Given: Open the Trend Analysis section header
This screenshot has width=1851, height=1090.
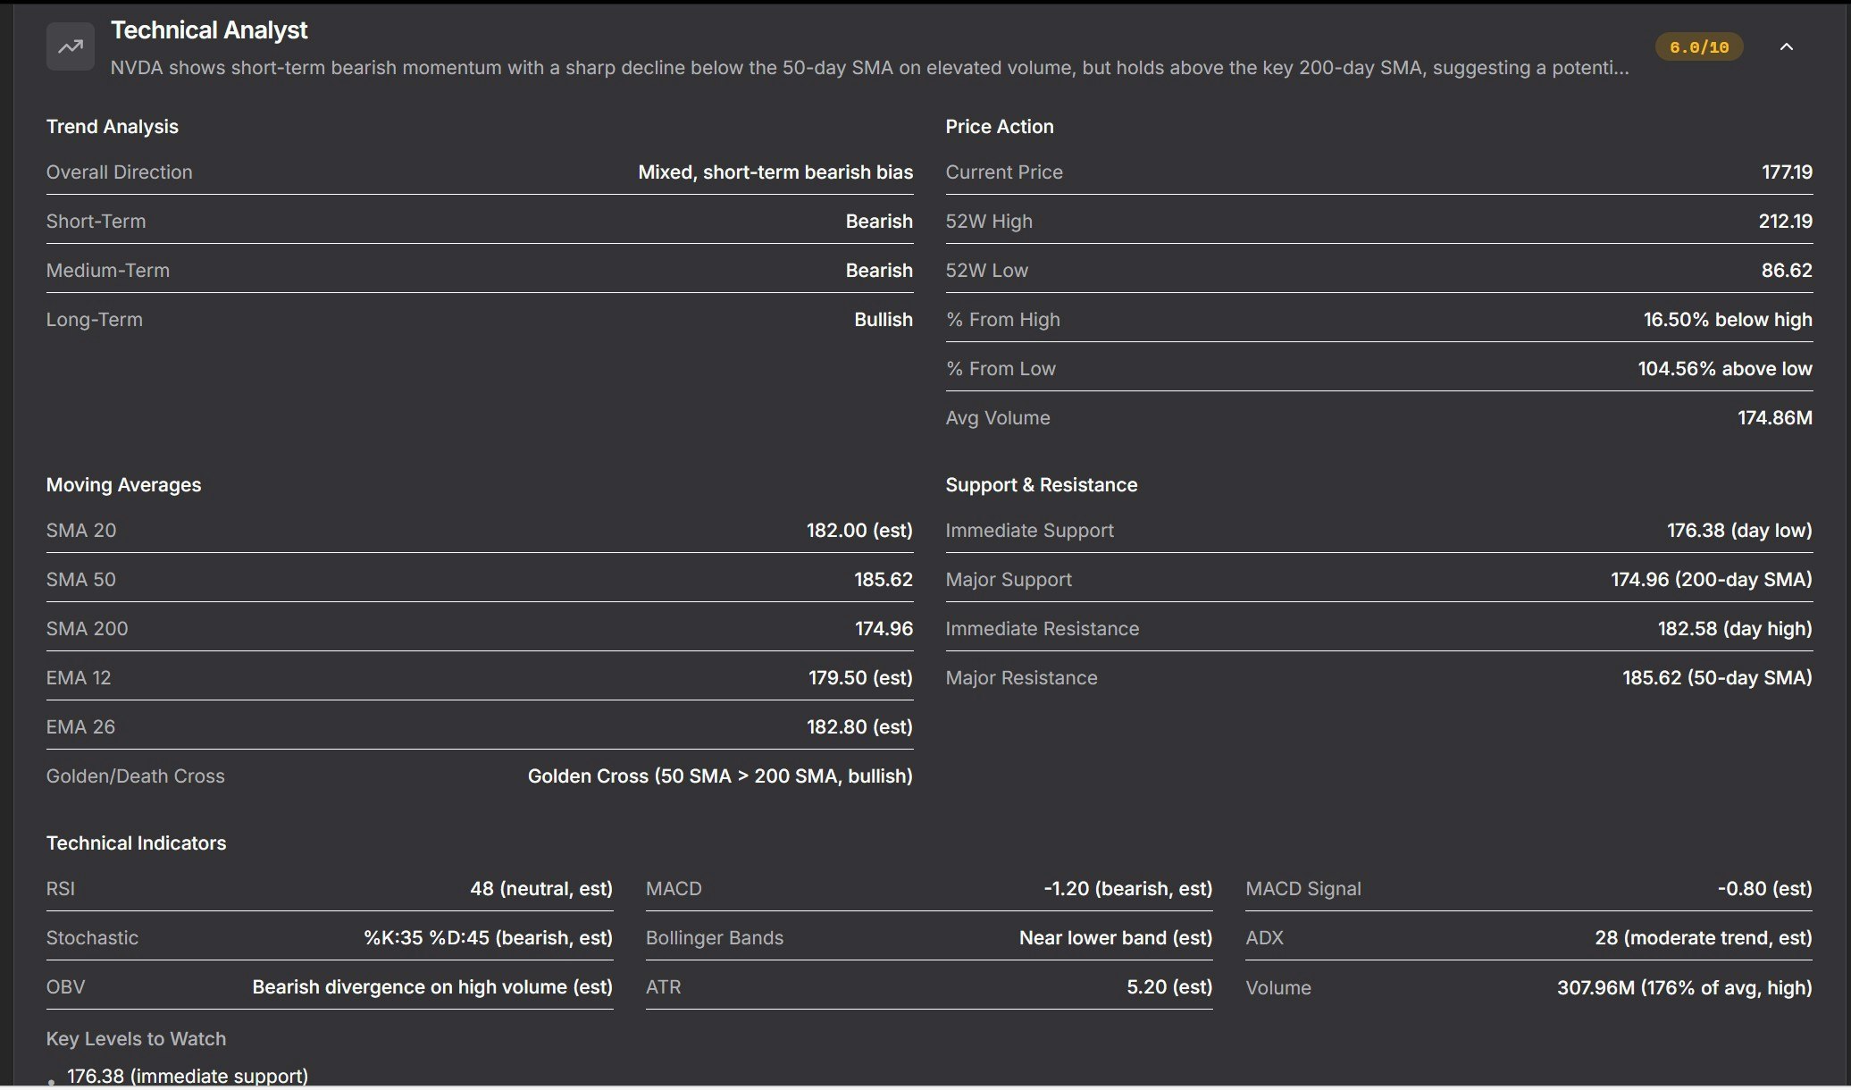Looking at the screenshot, I should coord(112,126).
